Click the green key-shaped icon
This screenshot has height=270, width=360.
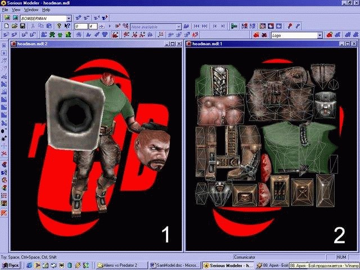pyautogui.click(x=234, y=26)
